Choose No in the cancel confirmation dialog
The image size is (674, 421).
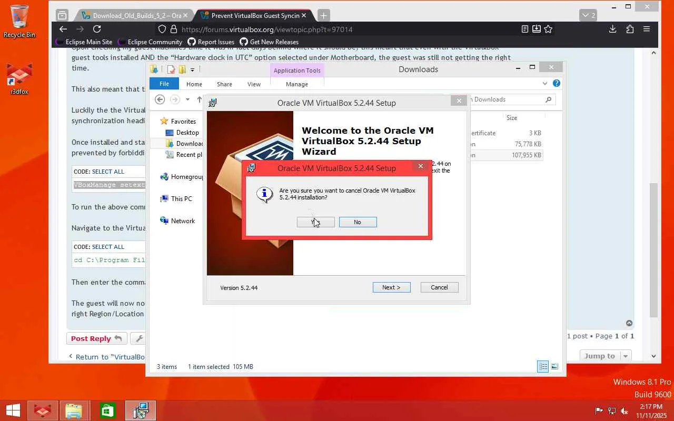click(358, 222)
